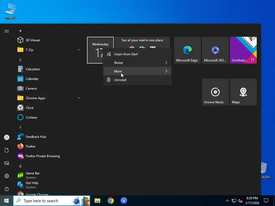Screen dimensions: 275x206
Task: Launch Google Chrome from the taskbar
Action: (110, 201)
